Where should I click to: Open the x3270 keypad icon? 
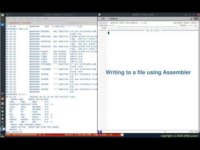tap(196, 19)
